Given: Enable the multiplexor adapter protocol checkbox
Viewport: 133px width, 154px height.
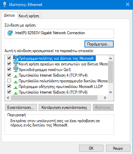Looking at the screenshot, I should (9, 81).
